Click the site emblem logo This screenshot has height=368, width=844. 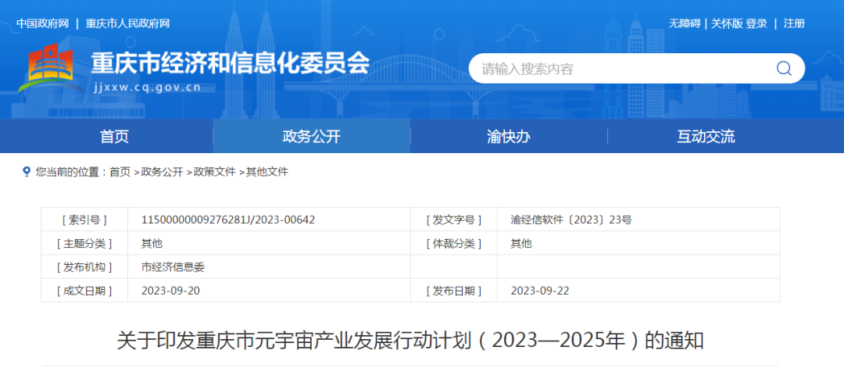click(49, 69)
